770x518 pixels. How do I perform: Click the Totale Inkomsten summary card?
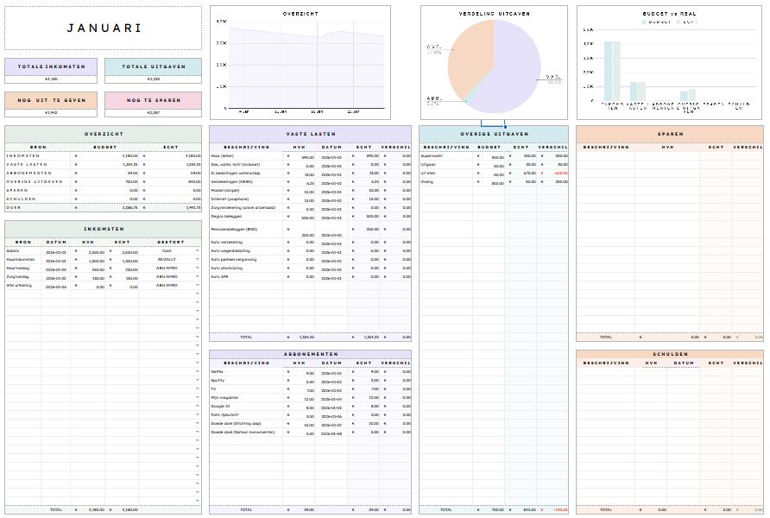(x=51, y=66)
